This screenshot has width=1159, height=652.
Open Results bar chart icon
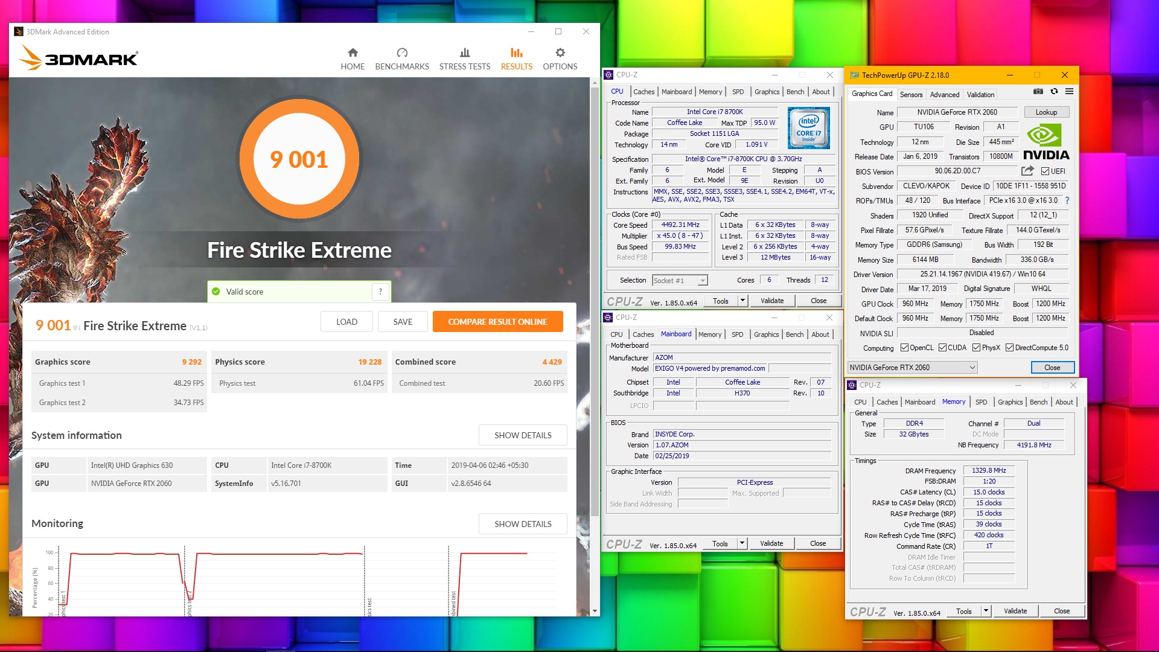[517, 53]
